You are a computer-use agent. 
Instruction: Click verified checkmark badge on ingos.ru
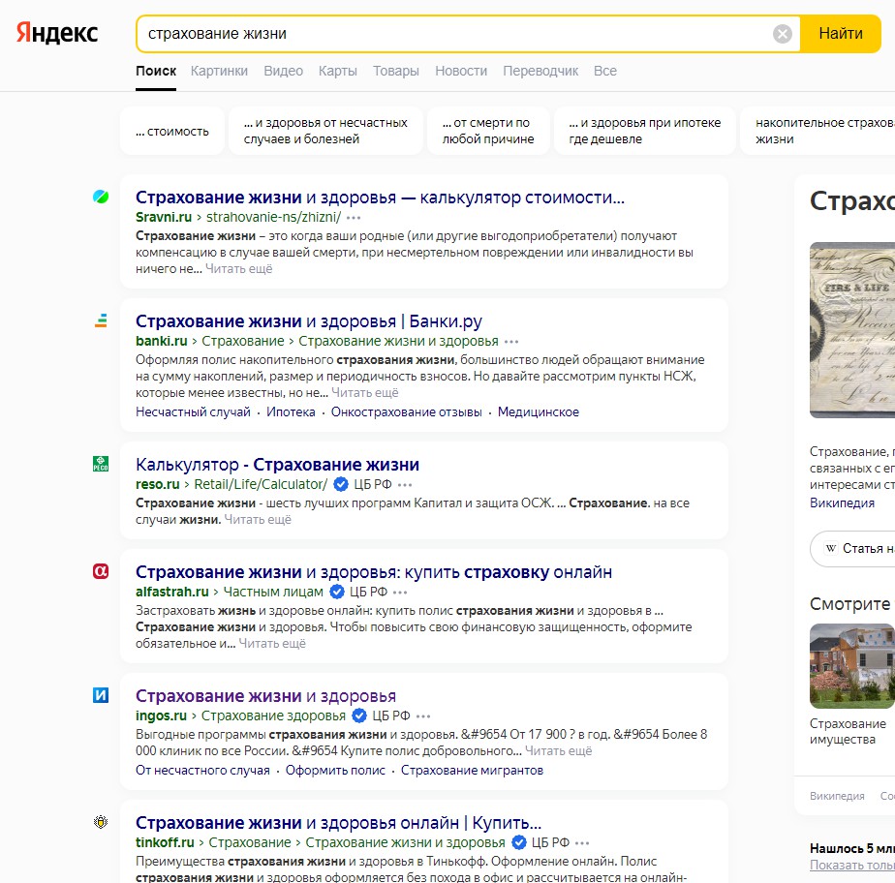point(359,716)
